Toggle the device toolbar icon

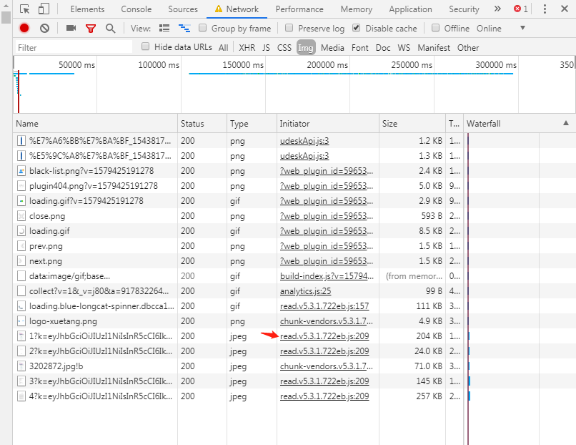[44, 9]
